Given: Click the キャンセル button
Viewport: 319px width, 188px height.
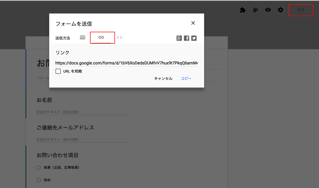Looking at the screenshot, I should point(163,79).
